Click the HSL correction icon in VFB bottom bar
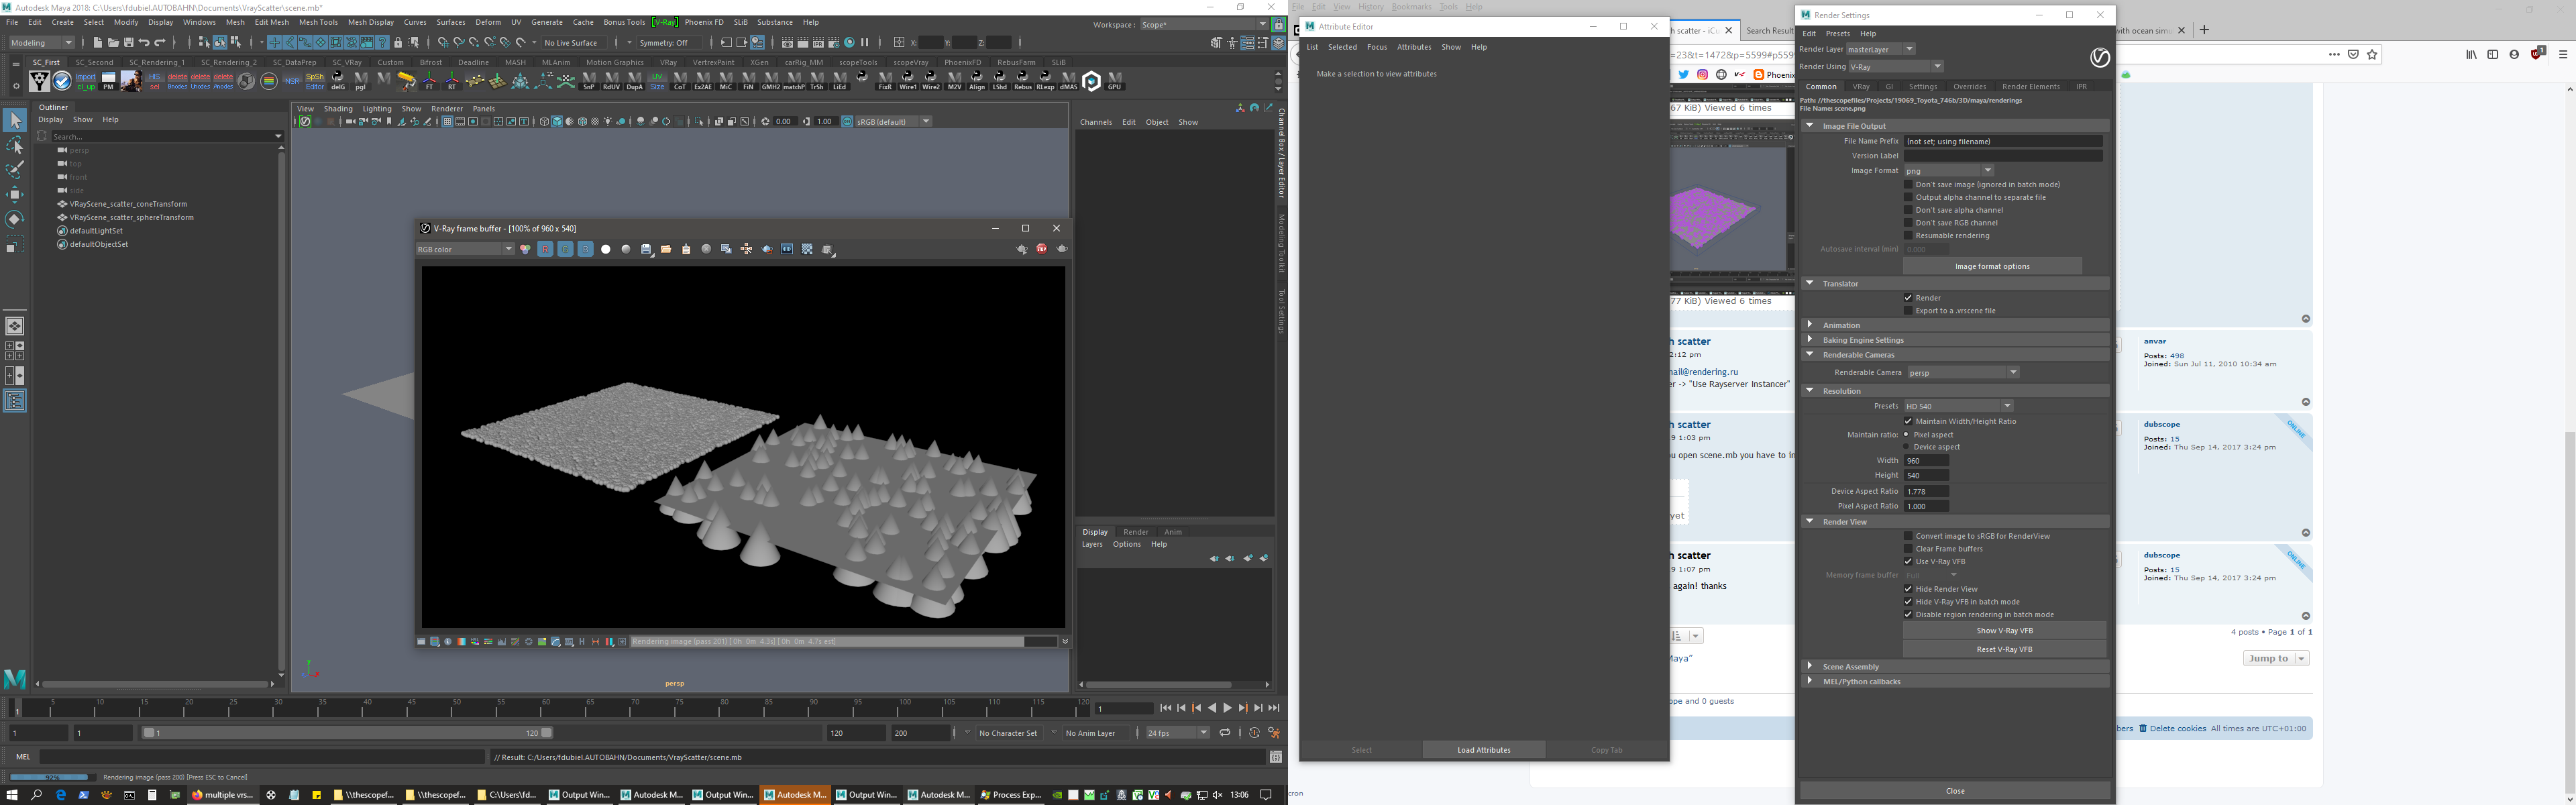The height and width of the screenshot is (805, 2576). [475, 642]
